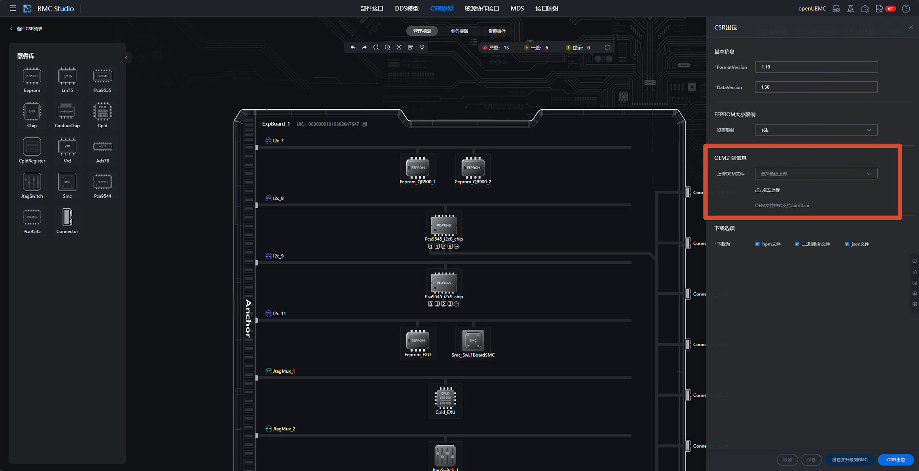Click the DataVersion input field
This screenshot has height=471, width=919.
pos(816,87)
